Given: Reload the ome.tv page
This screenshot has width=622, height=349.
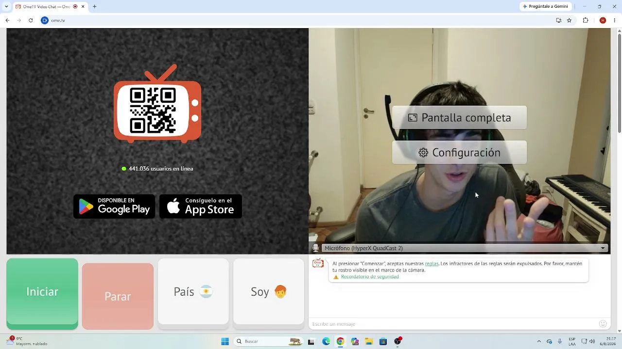Looking at the screenshot, I should tap(31, 20).
